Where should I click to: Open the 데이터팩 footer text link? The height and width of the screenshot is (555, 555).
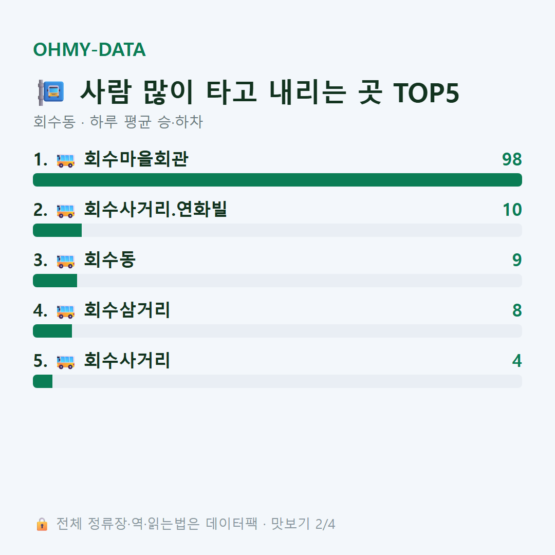click(231, 524)
